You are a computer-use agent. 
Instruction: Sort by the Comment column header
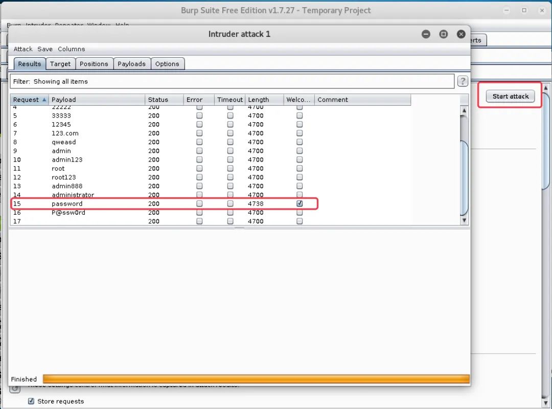362,100
